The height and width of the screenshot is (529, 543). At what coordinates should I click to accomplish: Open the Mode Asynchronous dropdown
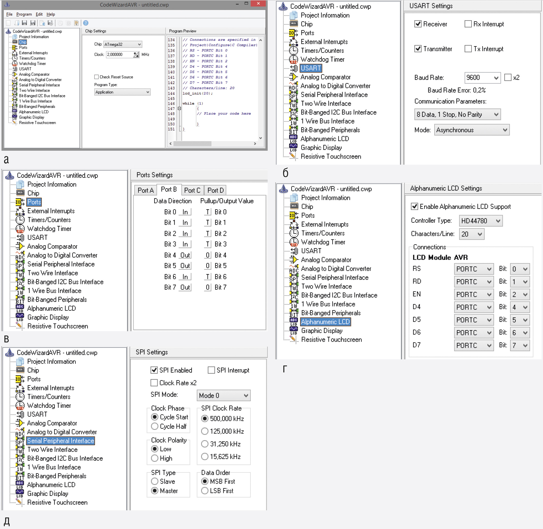472,130
